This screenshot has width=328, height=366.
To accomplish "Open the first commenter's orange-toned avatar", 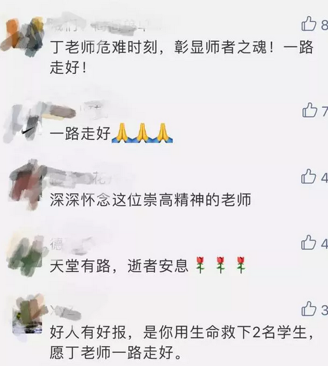I will [x=23, y=36].
